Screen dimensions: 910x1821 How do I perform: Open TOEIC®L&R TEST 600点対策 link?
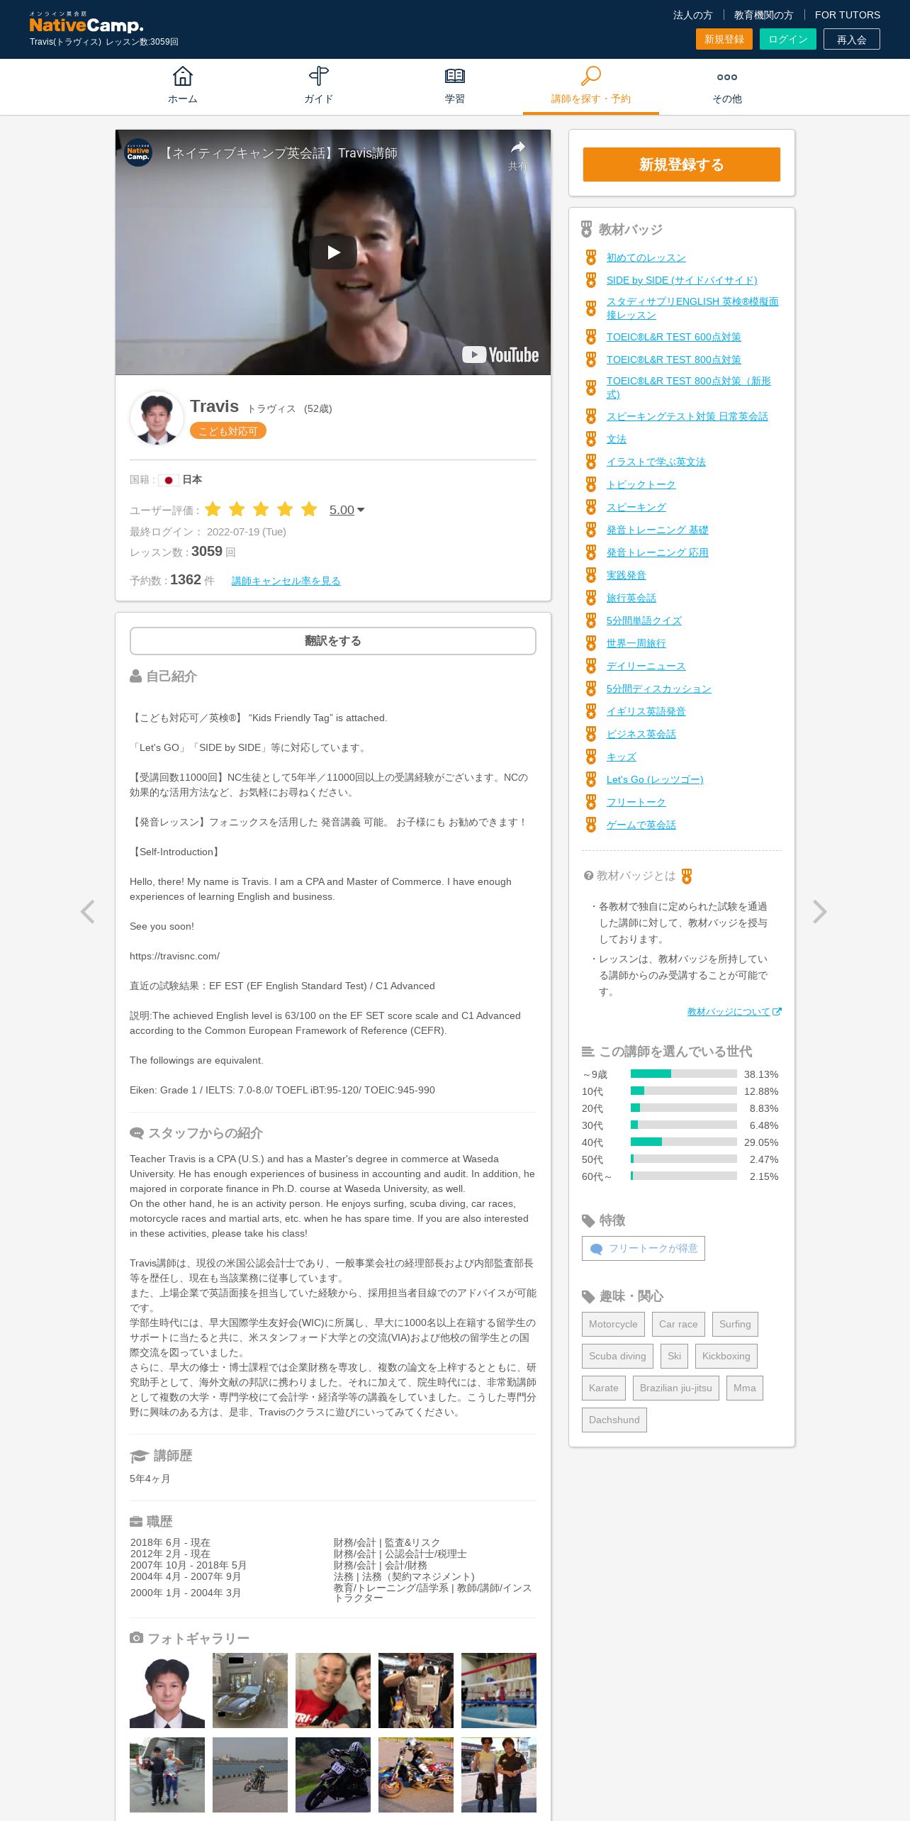tap(674, 337)
